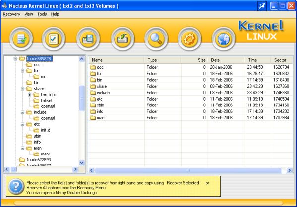
Task: Click the checkbox selection toolbar icon
Action: (x=54, y=39)
